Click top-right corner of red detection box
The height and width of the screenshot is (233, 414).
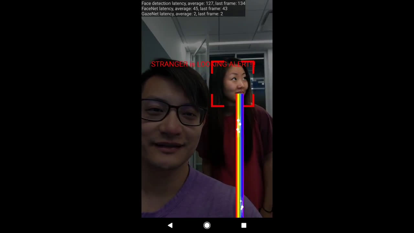pyautogui.click(x=253, y=62)
